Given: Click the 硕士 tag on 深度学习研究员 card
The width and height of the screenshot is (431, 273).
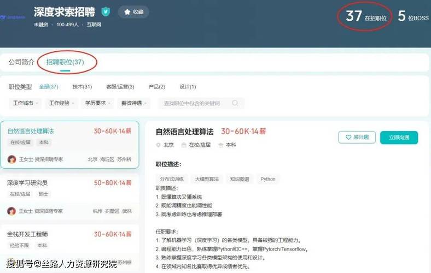Looking at the screenshot, I should tap(43, 194).
